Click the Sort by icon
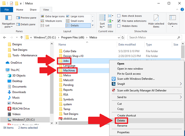The image size is (185, 136). tap(102, 18)
